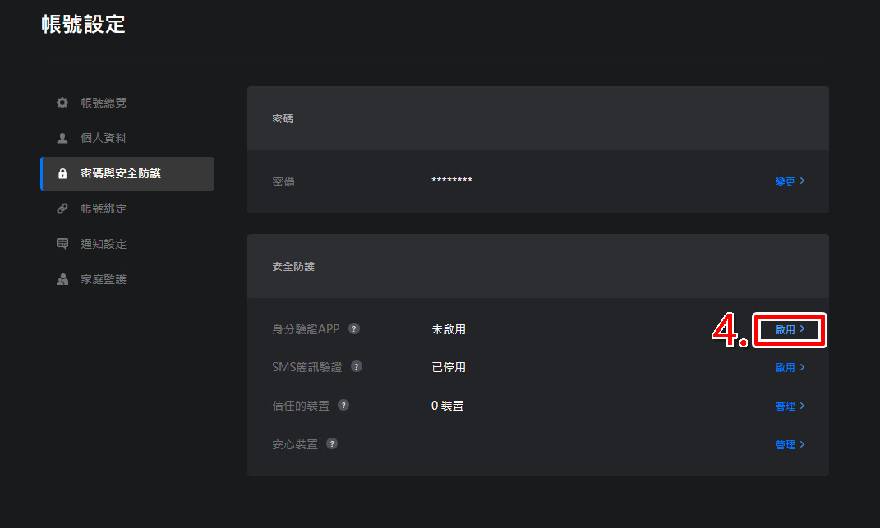Click the 安心裝置 label
Image resolution: width=880 pixels, height=528 pixels.
[x=295, y=444]
